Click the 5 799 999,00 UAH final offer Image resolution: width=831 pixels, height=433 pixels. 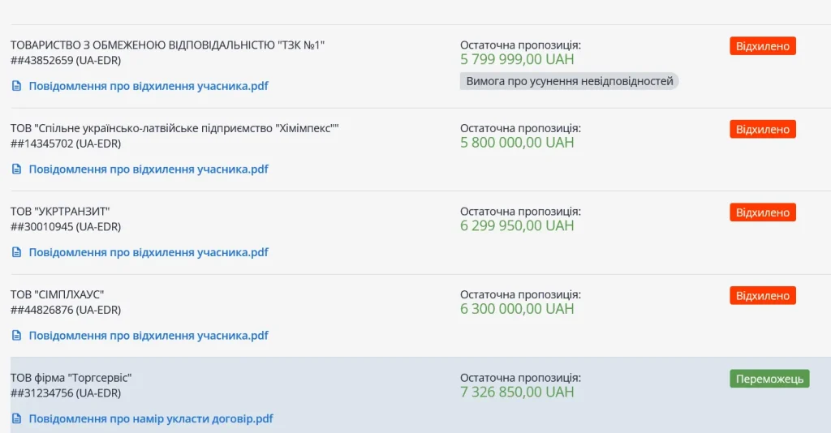click(516, 59)
